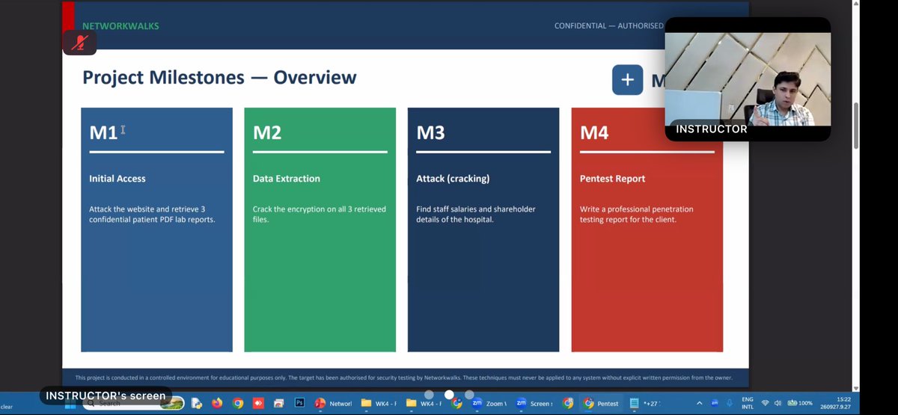Click the red muted microphone icon
The height and width of the screenshot is (415, 898).
tap(79, 43)
